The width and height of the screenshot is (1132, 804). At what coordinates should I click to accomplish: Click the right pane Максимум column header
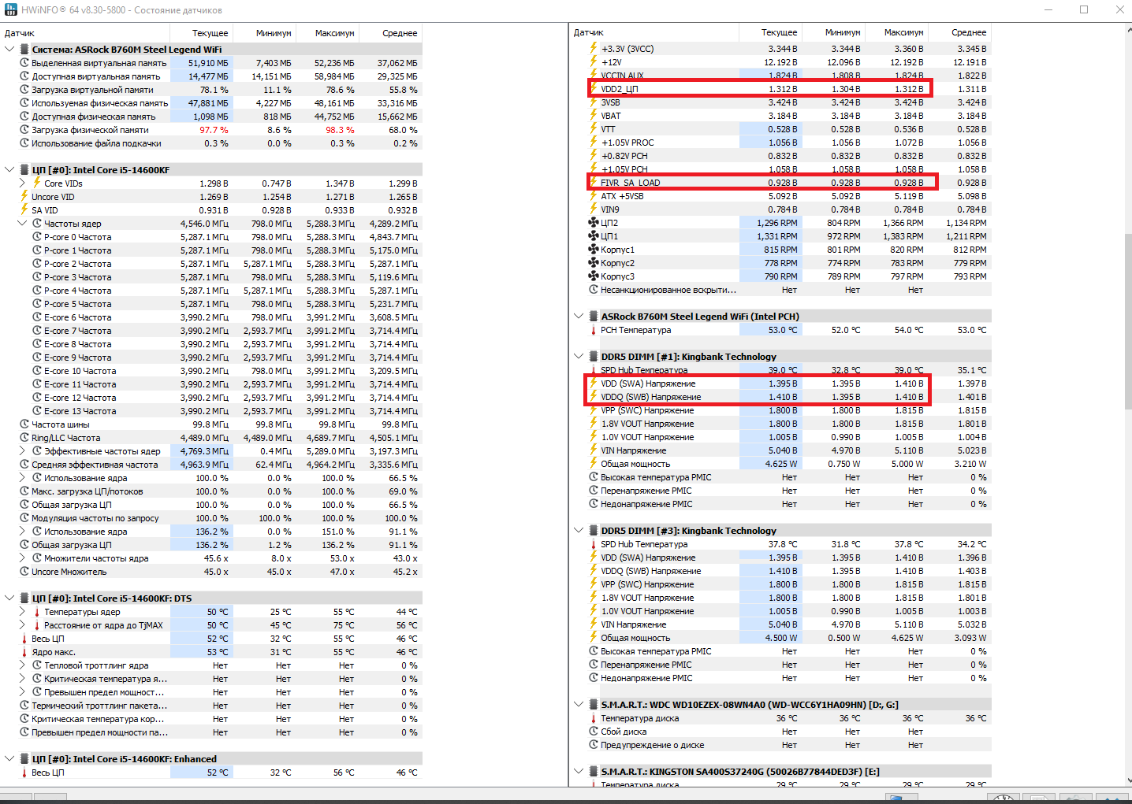tap(897, 32)
